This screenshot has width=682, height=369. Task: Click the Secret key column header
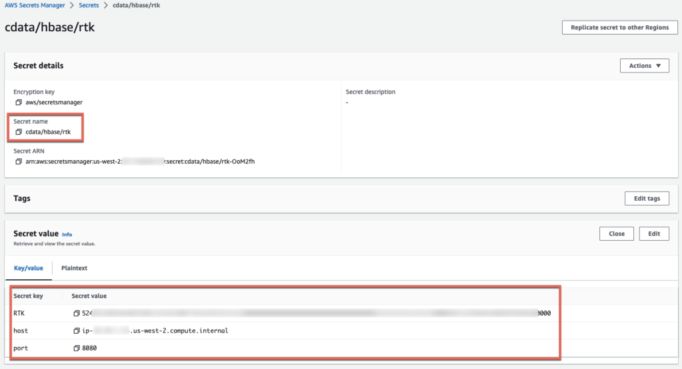tap(28, 296)
